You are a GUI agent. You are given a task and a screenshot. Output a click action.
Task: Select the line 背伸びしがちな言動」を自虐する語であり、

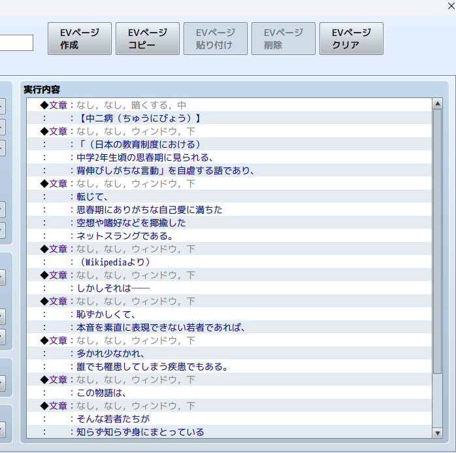point(229,171)
